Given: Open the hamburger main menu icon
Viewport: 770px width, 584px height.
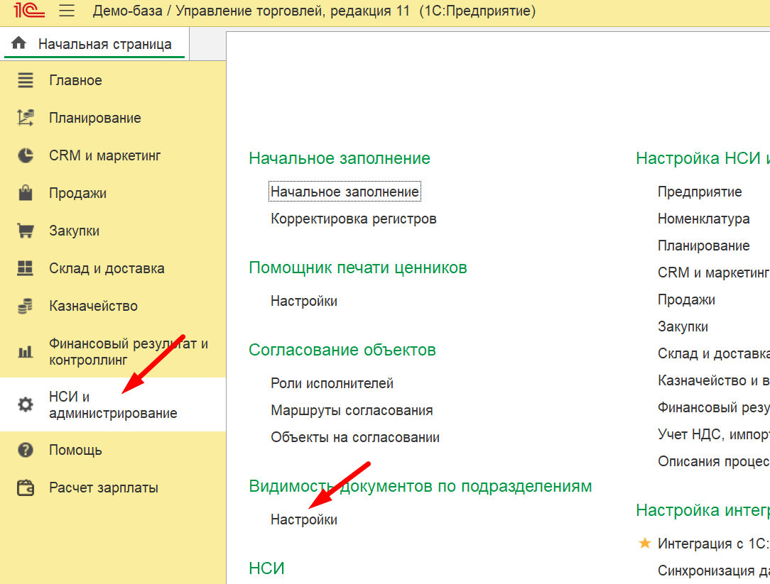Looking at the screenshot, I should click(67, 11).
